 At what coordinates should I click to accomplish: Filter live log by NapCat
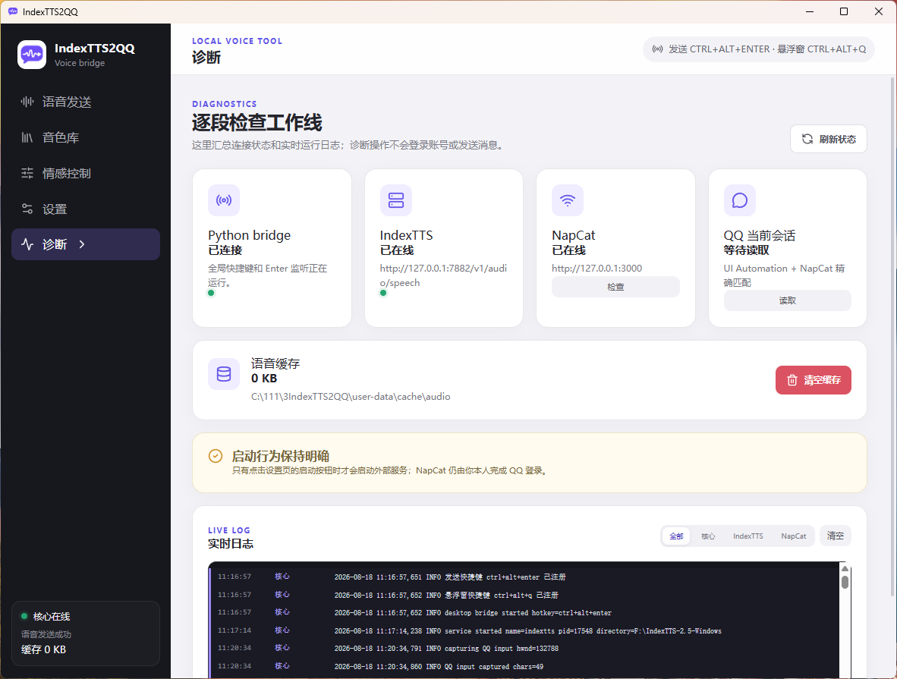(794, 536)
